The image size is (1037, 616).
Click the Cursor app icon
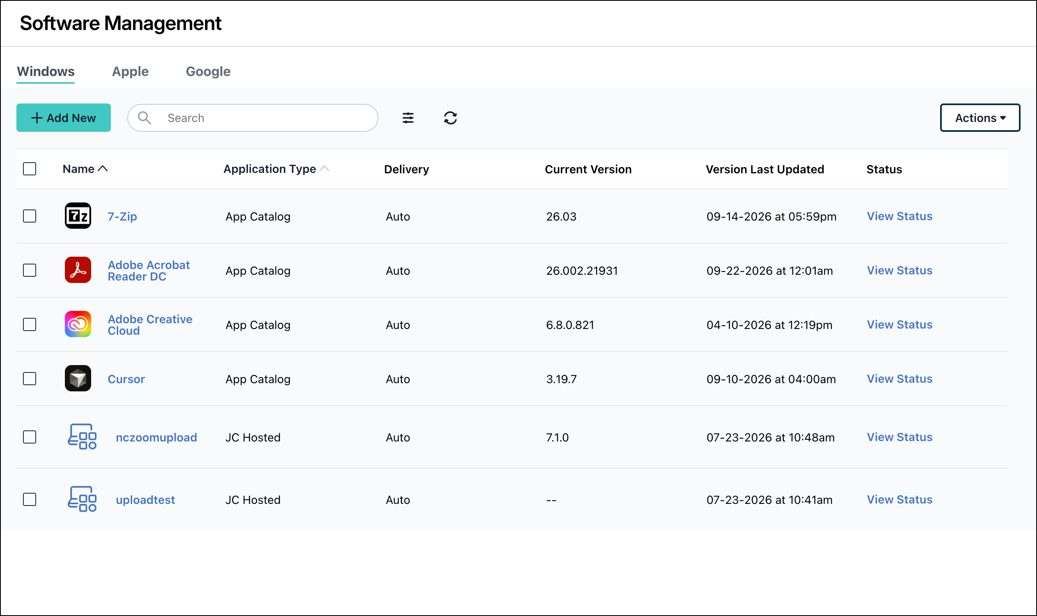[x=78, y=378]
